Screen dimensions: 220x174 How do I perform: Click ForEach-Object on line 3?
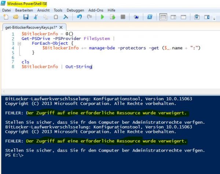(x=50, y=43)
